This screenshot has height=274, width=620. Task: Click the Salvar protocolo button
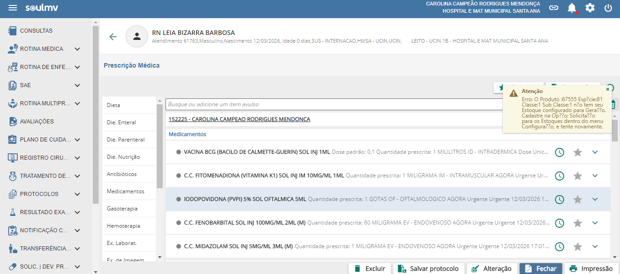coord(429,269)
